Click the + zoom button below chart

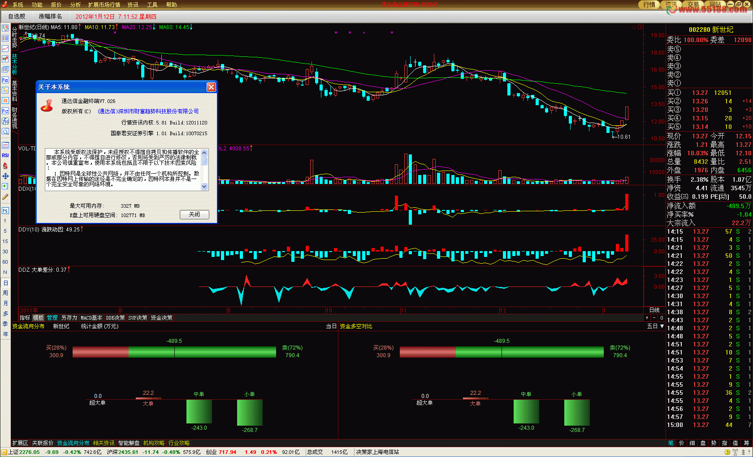[647, 318]
